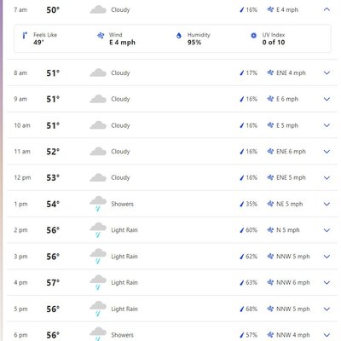The image size is (341, 341).
Task: Click the 51° temperature at 10 am
Action: tap(53, 125)
